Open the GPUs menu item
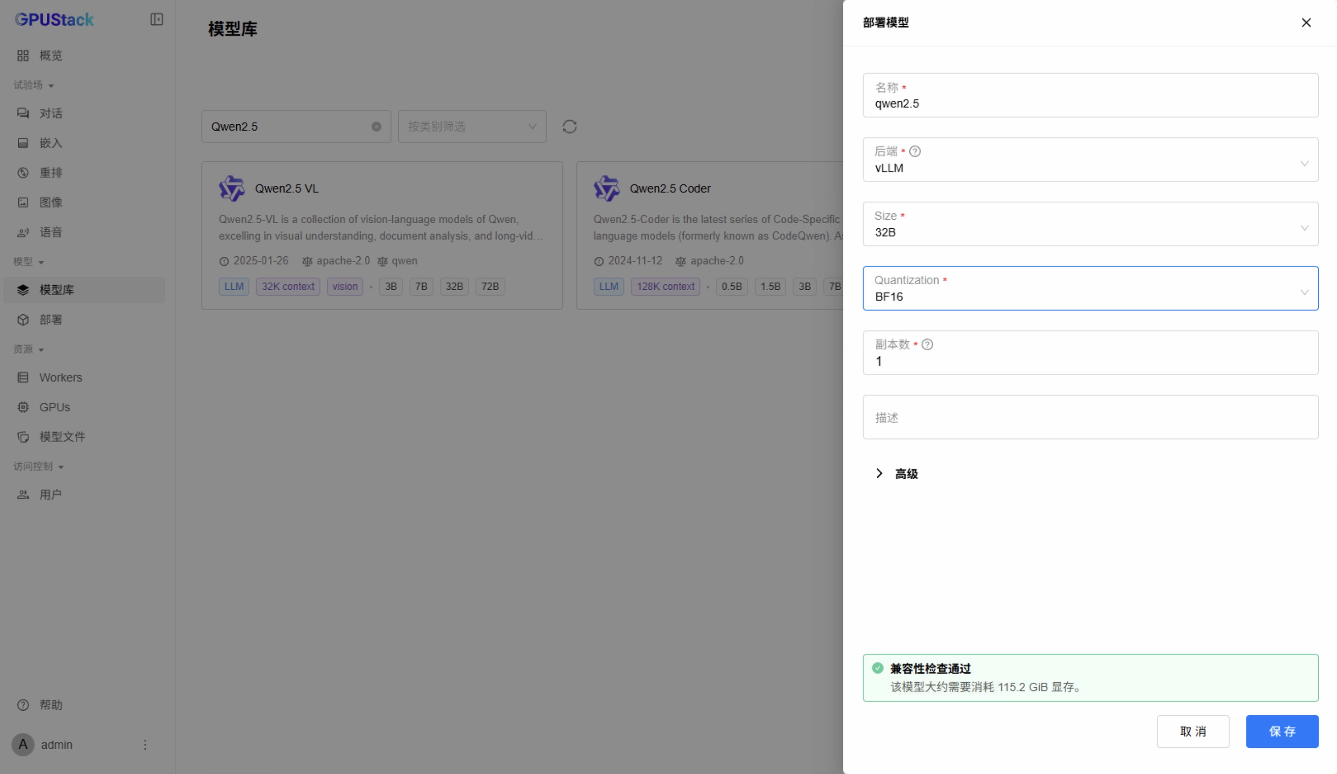 click(54, 407)
